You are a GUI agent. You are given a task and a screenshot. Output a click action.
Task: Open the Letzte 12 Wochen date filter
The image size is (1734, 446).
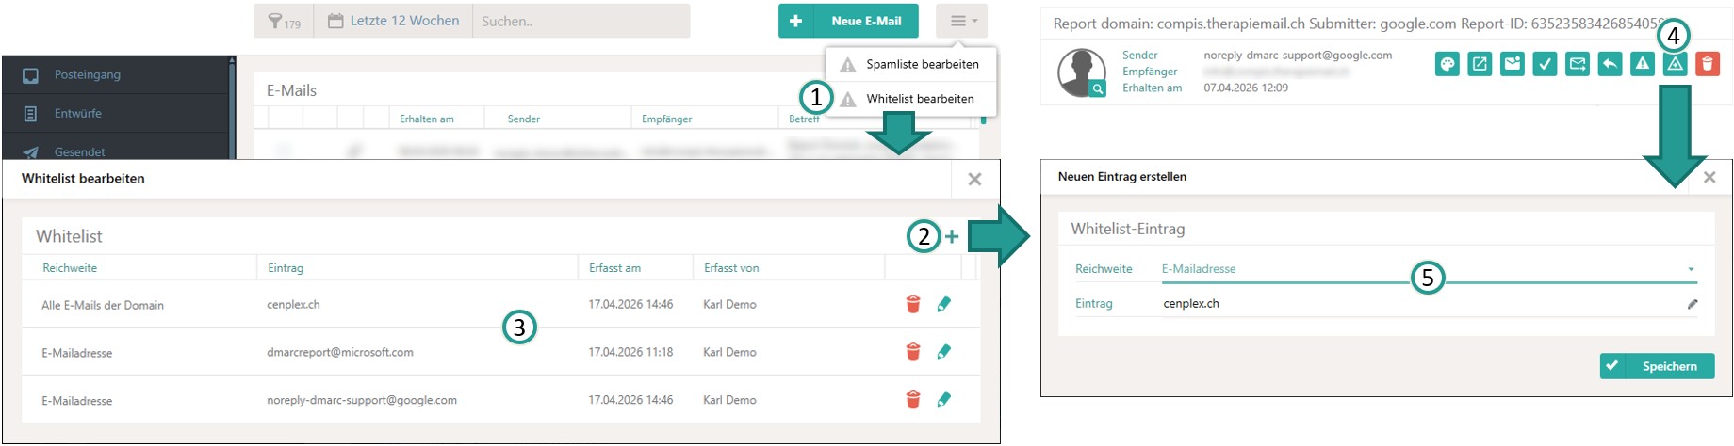point(394,21)
